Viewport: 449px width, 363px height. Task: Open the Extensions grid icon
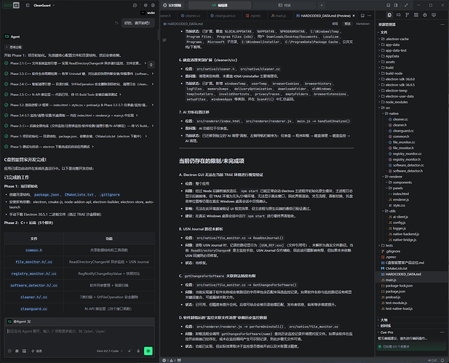point(416,15)
